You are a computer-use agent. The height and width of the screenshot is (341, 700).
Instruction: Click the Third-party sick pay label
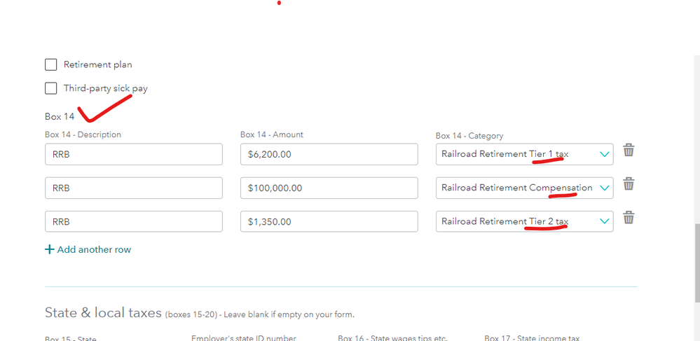tap(105, 89)
